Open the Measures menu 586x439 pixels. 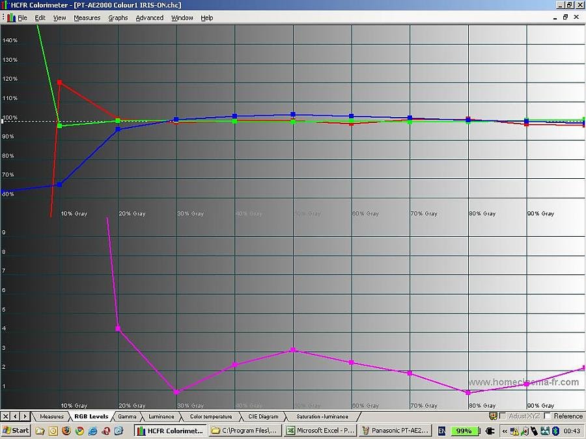(x=87, y=18)
